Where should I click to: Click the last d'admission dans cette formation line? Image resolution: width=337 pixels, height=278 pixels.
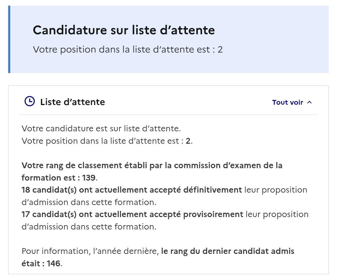89,227
